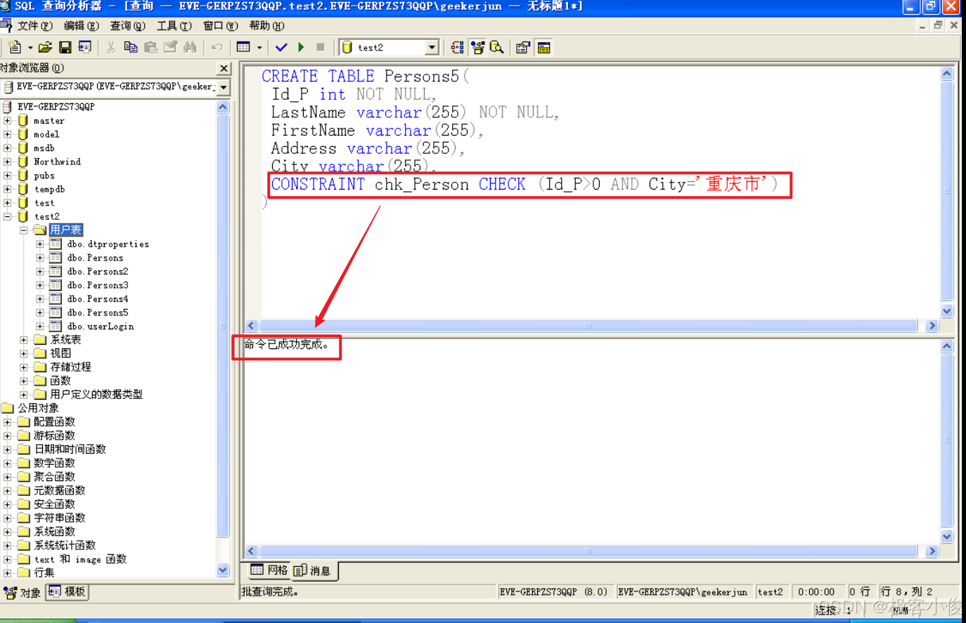Open the server connection dropdown in Object Browser

click(x=224, y=87)
